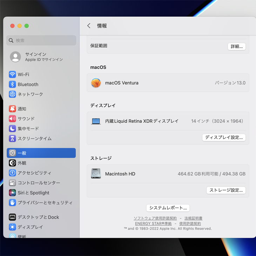The height and width of the screenshot is (256, 256).
Task: Click Macintosh HD name text
Action: pyautogui.click(x=120, y=174)
